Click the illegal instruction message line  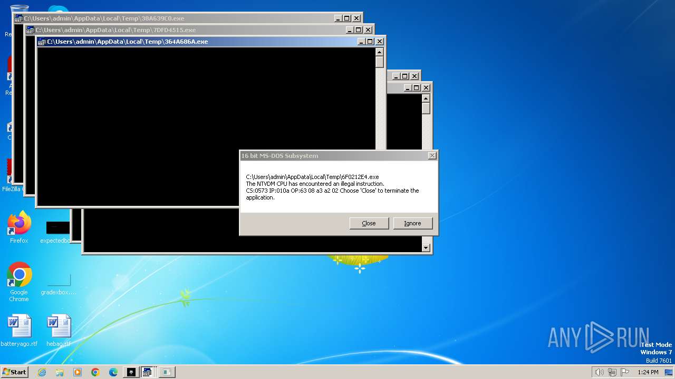click(x=315, y=184)
